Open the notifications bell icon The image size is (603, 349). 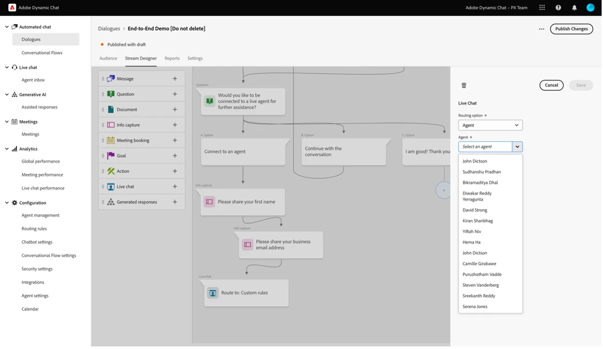pos(574,8)
